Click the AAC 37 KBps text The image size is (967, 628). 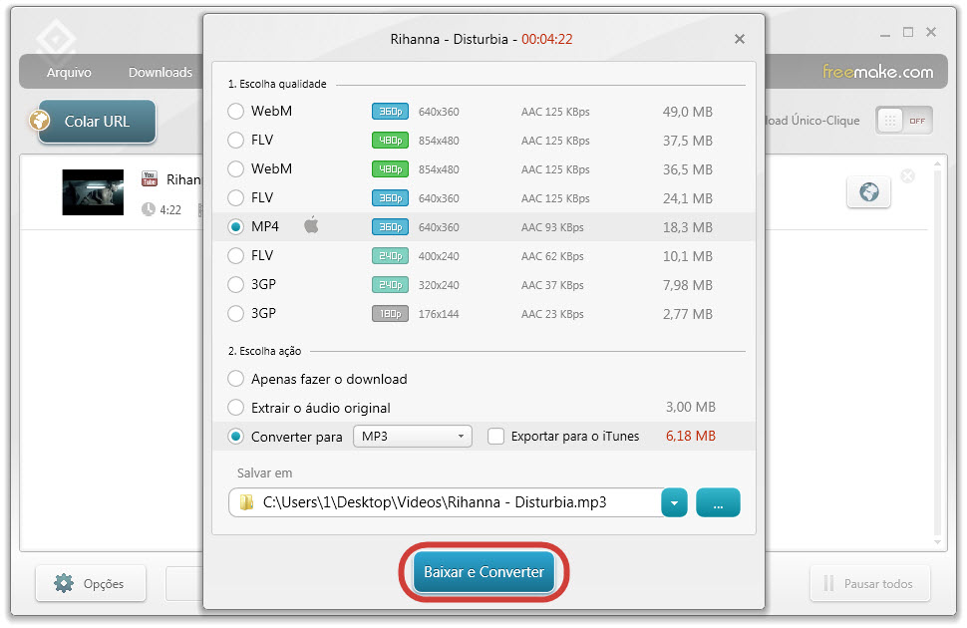pos(552,285)
